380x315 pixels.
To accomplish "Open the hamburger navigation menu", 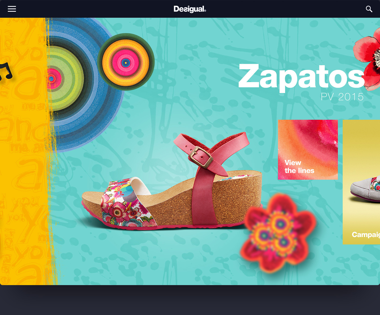I will [x=12, y=9].
